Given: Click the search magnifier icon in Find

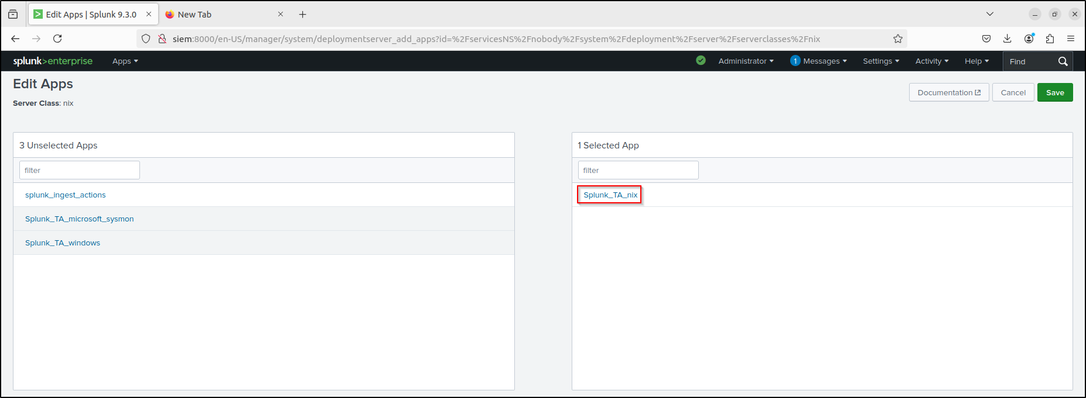Looking at the screenshot, I should tap(1063, 61).
